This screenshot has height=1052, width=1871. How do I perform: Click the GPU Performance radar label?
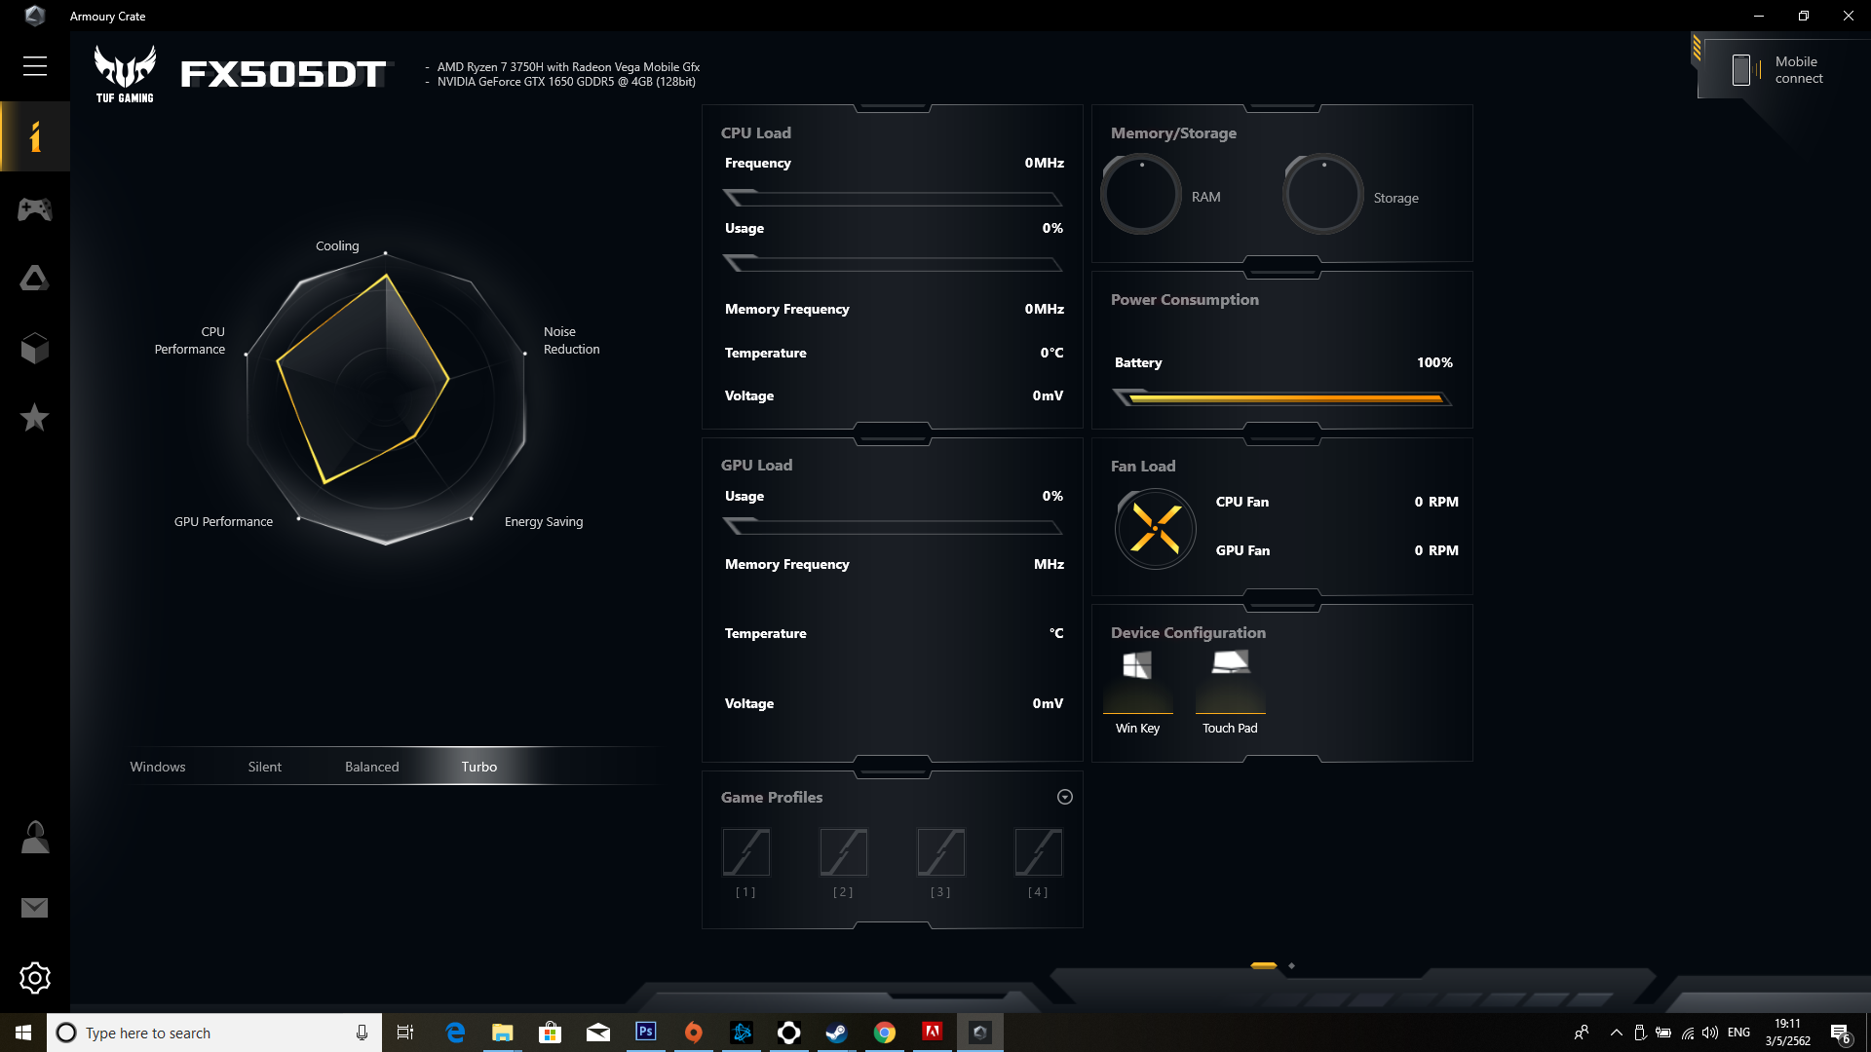coord(223,521)
